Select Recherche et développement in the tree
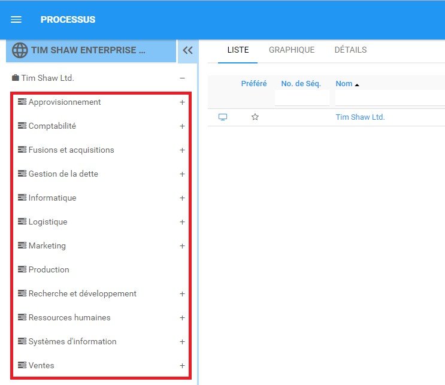The height and width of the screenshot is (385, 445). click(x=82, y=293)
